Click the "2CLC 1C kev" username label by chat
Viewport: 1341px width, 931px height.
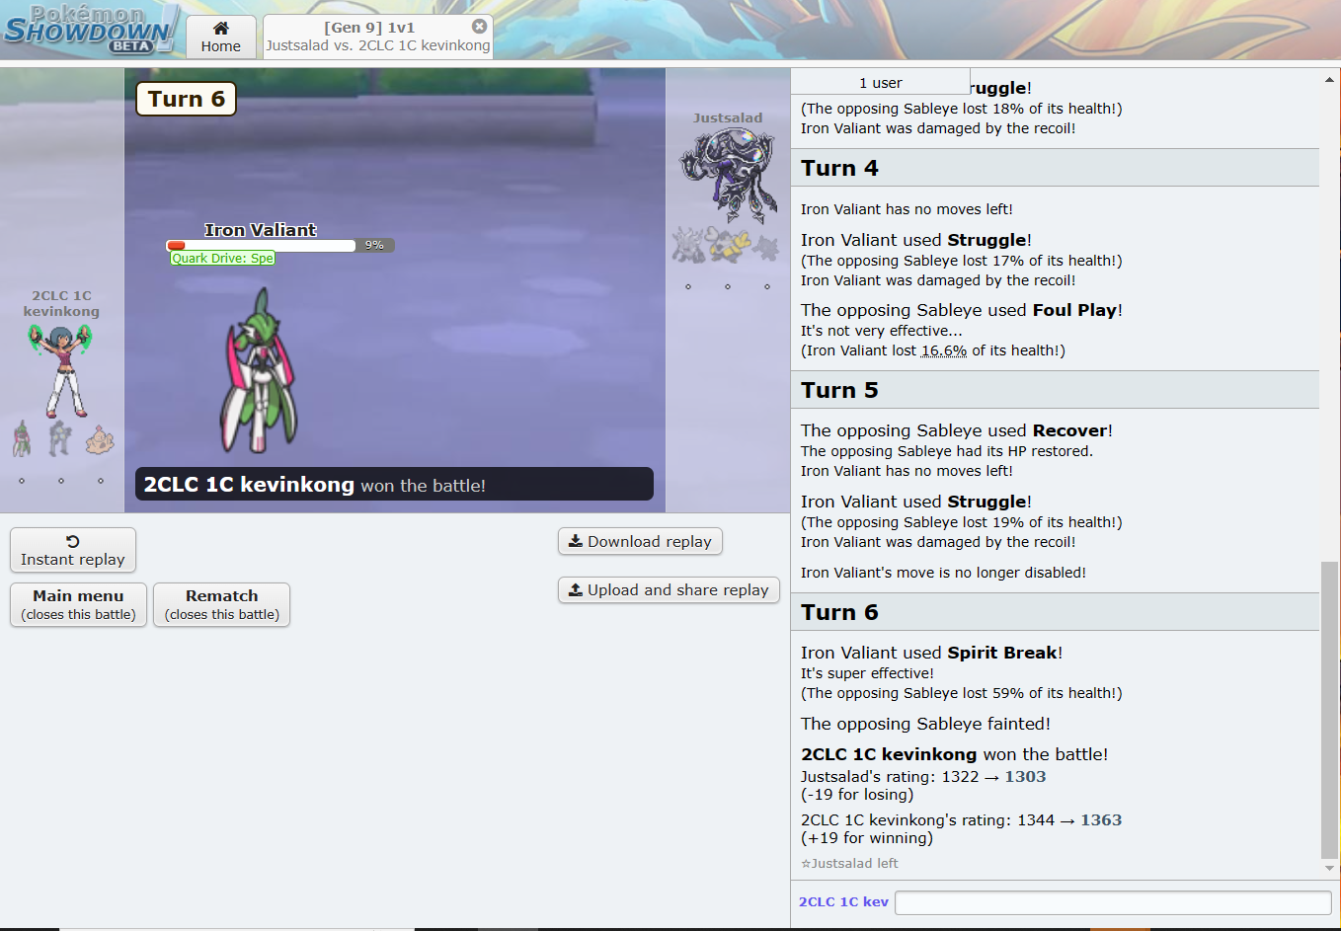843,902
